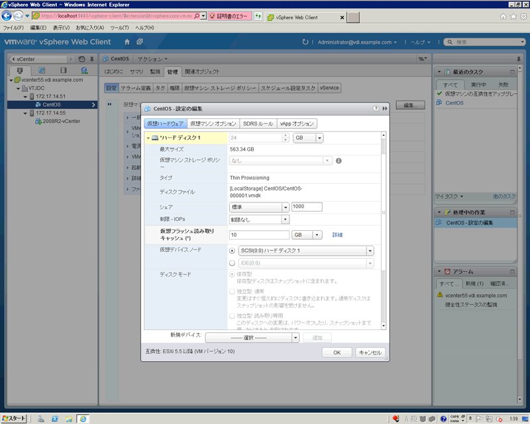Select independent read-only disk mode radio
Image resolution: width=530 pixels, height=424 pixels.
coord(232,316)
